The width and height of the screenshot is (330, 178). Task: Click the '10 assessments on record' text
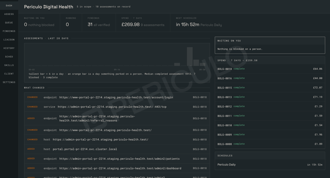point(113,7)
